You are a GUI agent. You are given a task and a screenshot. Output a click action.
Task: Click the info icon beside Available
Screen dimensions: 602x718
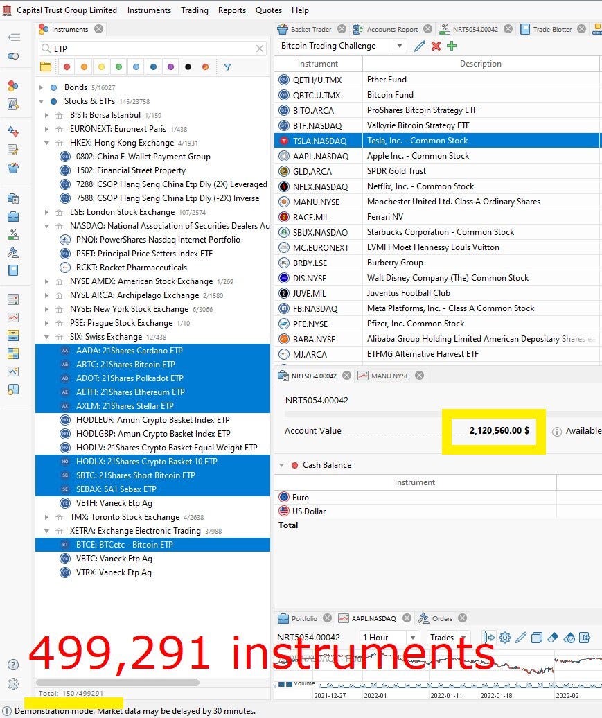(557, 431)
